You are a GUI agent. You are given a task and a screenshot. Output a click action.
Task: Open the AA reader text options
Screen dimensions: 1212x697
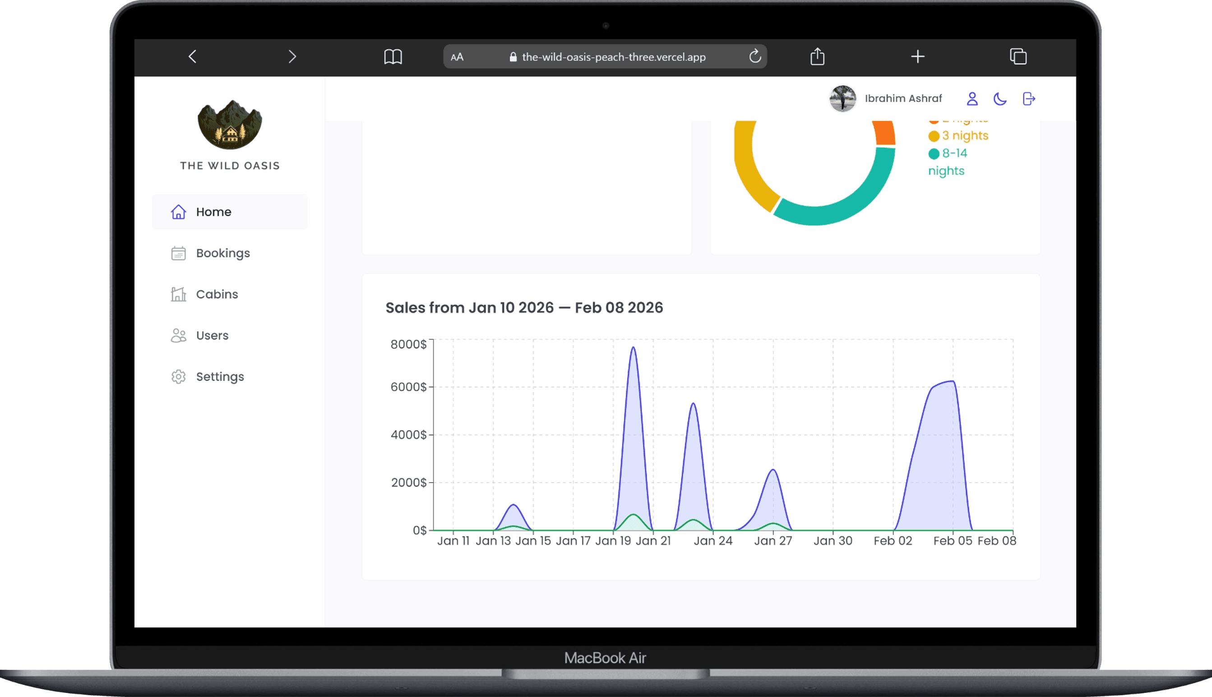pyautogui.click(x=457, y=57)
